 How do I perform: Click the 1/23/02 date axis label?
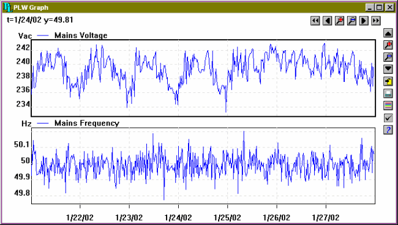(129, 218)
